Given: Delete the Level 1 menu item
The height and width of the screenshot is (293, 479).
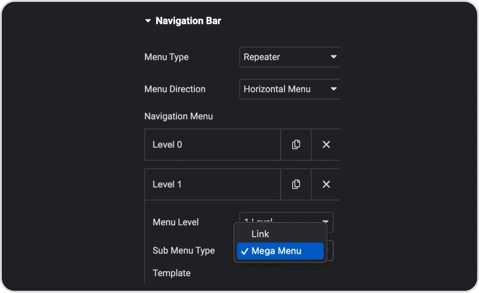Looking at the screenshot, I should tap(326, 184).
